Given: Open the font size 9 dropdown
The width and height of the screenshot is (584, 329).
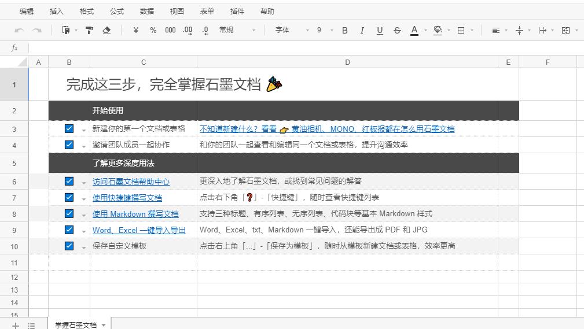Looking at the screenshot, I should point(325,30).
